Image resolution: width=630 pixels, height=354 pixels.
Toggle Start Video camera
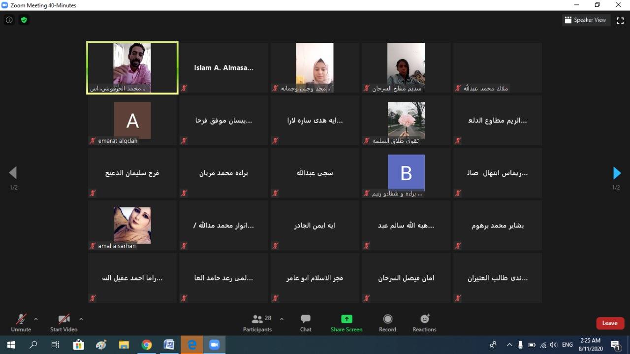coord(63,322)
